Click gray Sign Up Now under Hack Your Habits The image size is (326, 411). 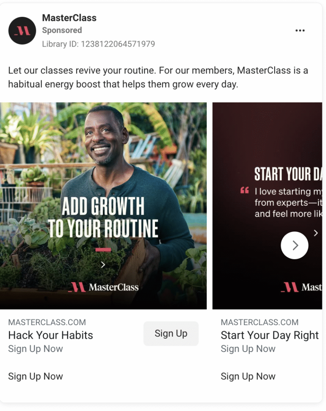click(x=35, y=349)
